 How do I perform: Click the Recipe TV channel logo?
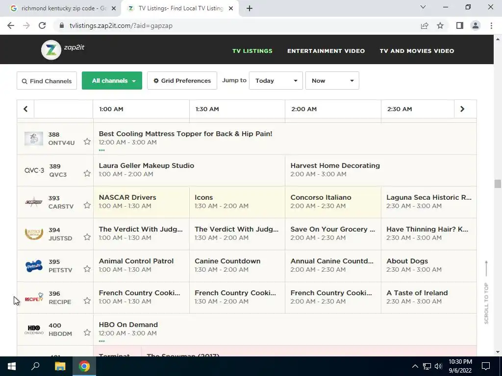click(34, 297)
